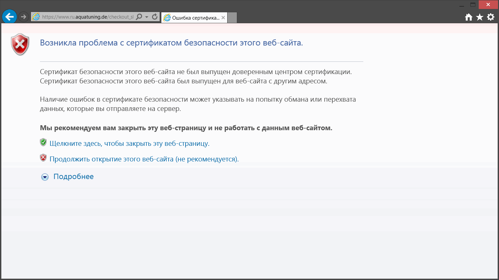Close the "Ошибка сертифика..." tab
The width and height of the screenshot is (499, 280).
point(223,18)
